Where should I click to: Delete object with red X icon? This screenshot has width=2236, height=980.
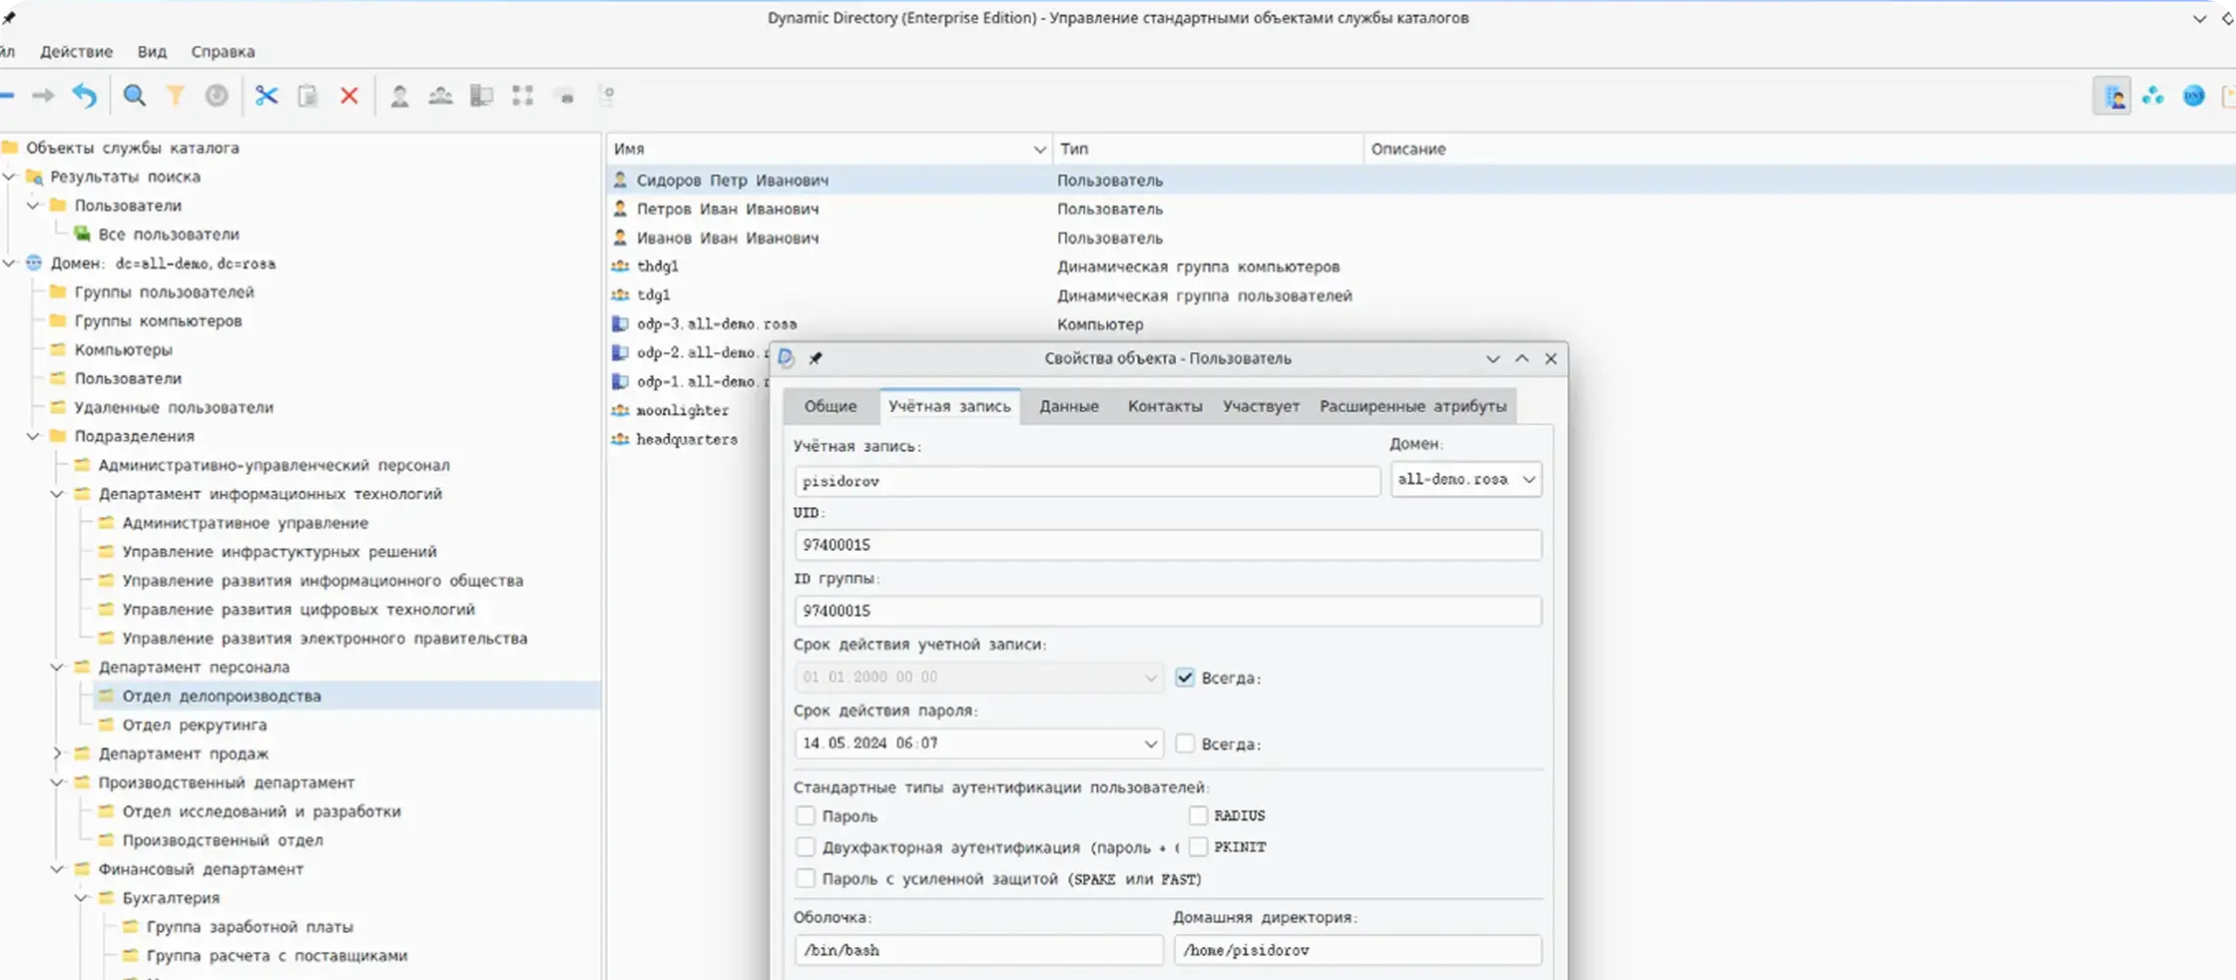click(x=349, y=96)
